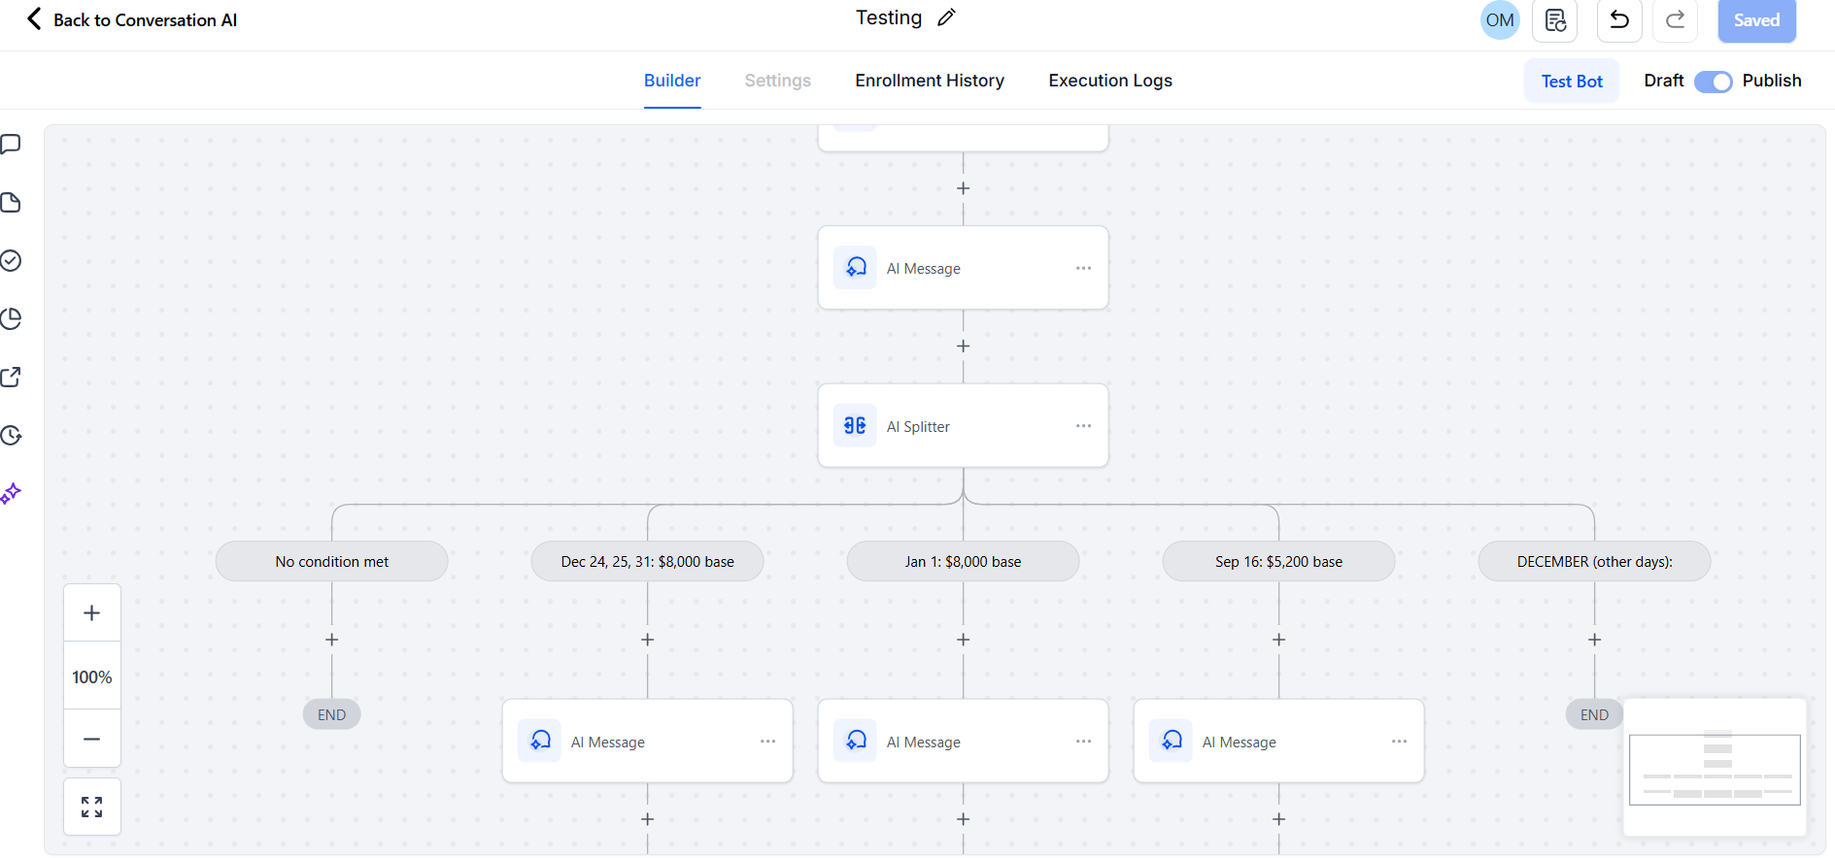This screenshot has width=1835, height=858.
Task: Zoom in with the plus button
Action: (x=92, y=613)
